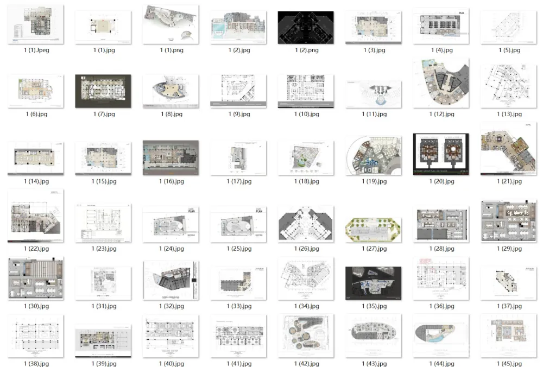Click the filename text 1 (10).jpg
The height and width of the screenshot is (367, 543).
[x=306, y=115]
